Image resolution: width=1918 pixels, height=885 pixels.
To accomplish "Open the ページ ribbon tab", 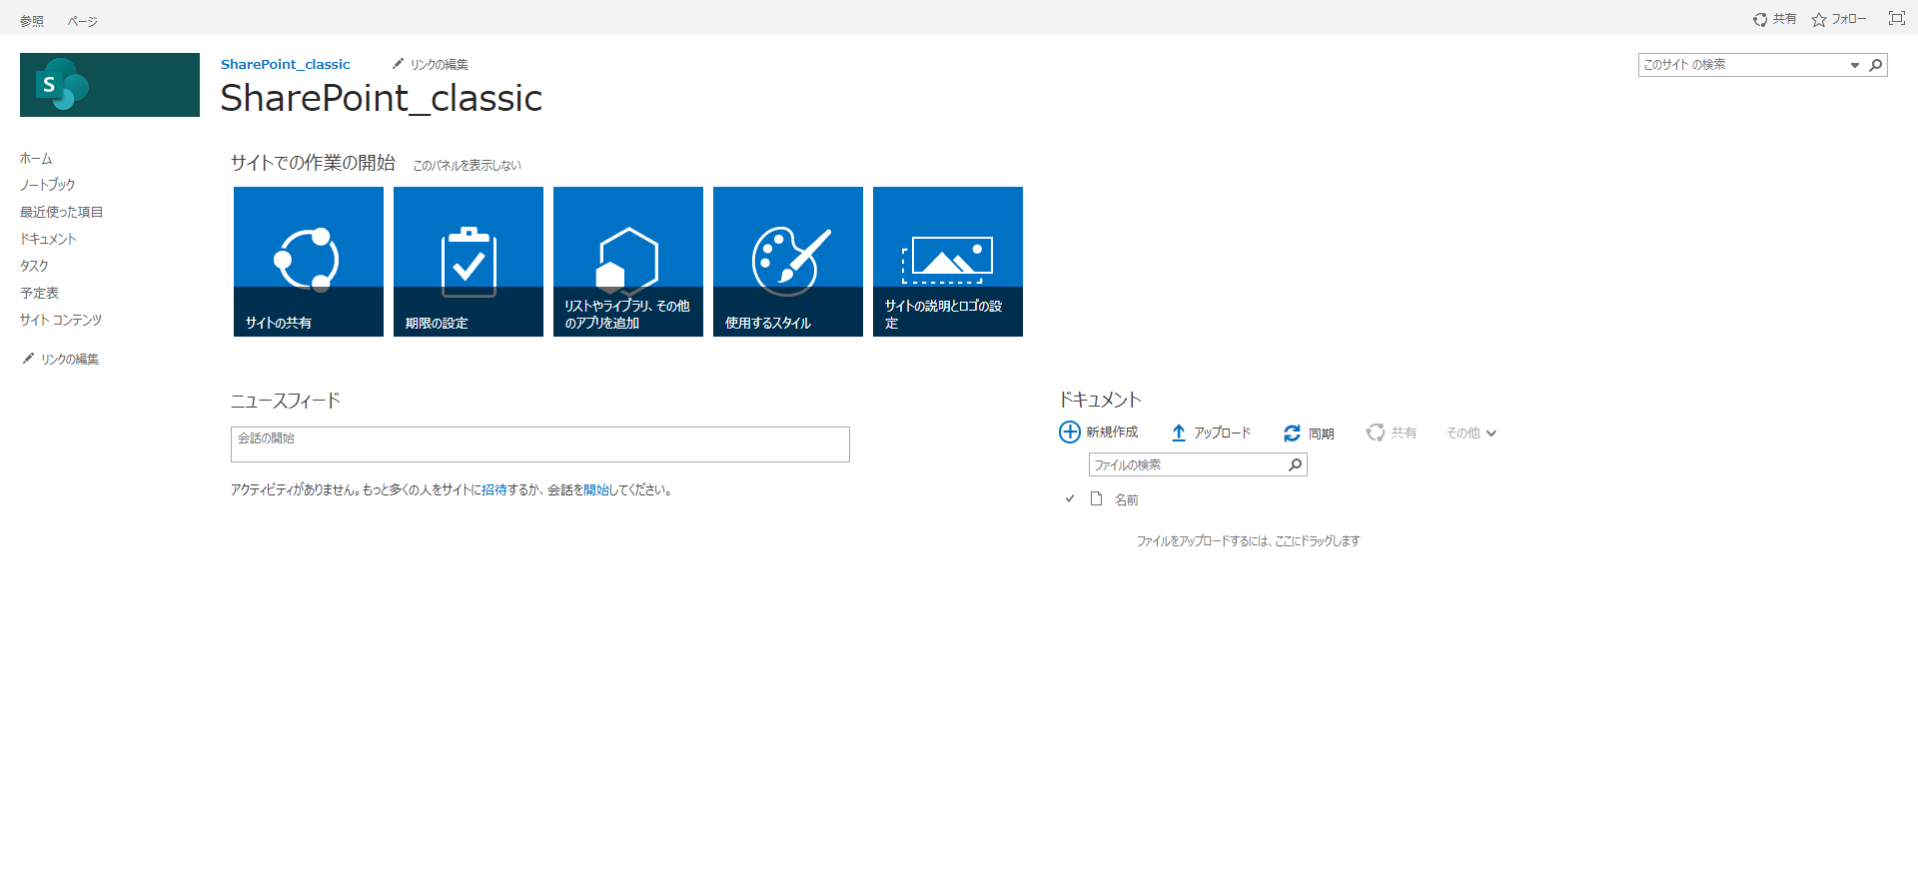I will (x=83, y=20).
